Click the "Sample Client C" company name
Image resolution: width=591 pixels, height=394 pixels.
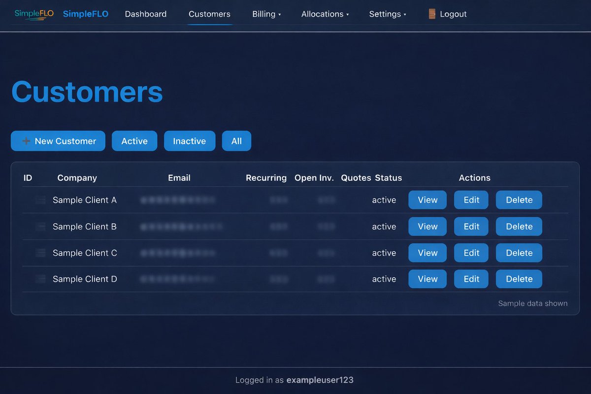(x=85, y=253)
